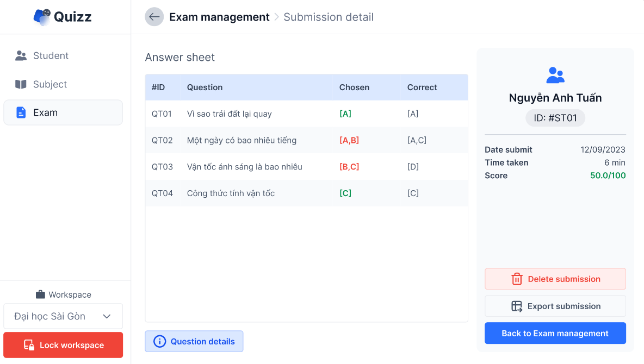Image resolution: width=644 pixels, height=364 pixels.
Task: Click the Student people icon in sidebar
Action: (x=21, y=55)
